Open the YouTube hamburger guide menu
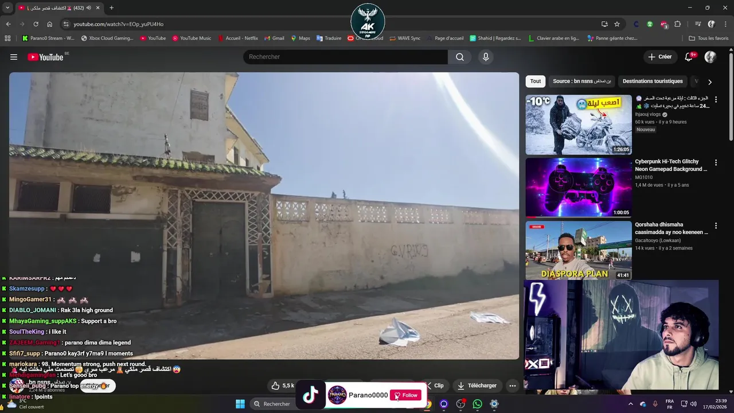This screenshot has width=734, height=413. pos(14,57)
